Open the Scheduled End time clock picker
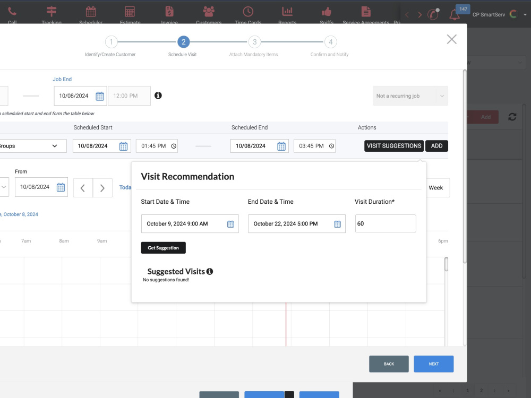531x398 pixels. [331, 146]
